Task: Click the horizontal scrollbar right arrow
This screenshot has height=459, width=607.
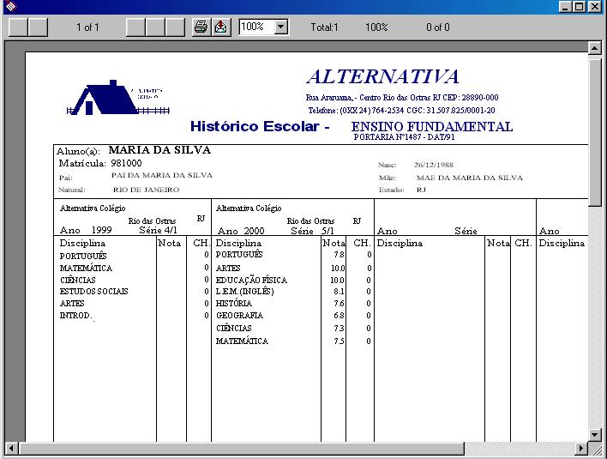Action: 580,449
